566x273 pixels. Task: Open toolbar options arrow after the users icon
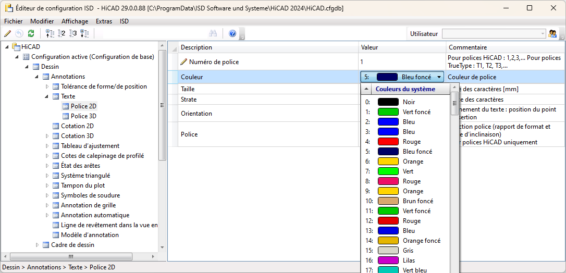click(562, 34)
